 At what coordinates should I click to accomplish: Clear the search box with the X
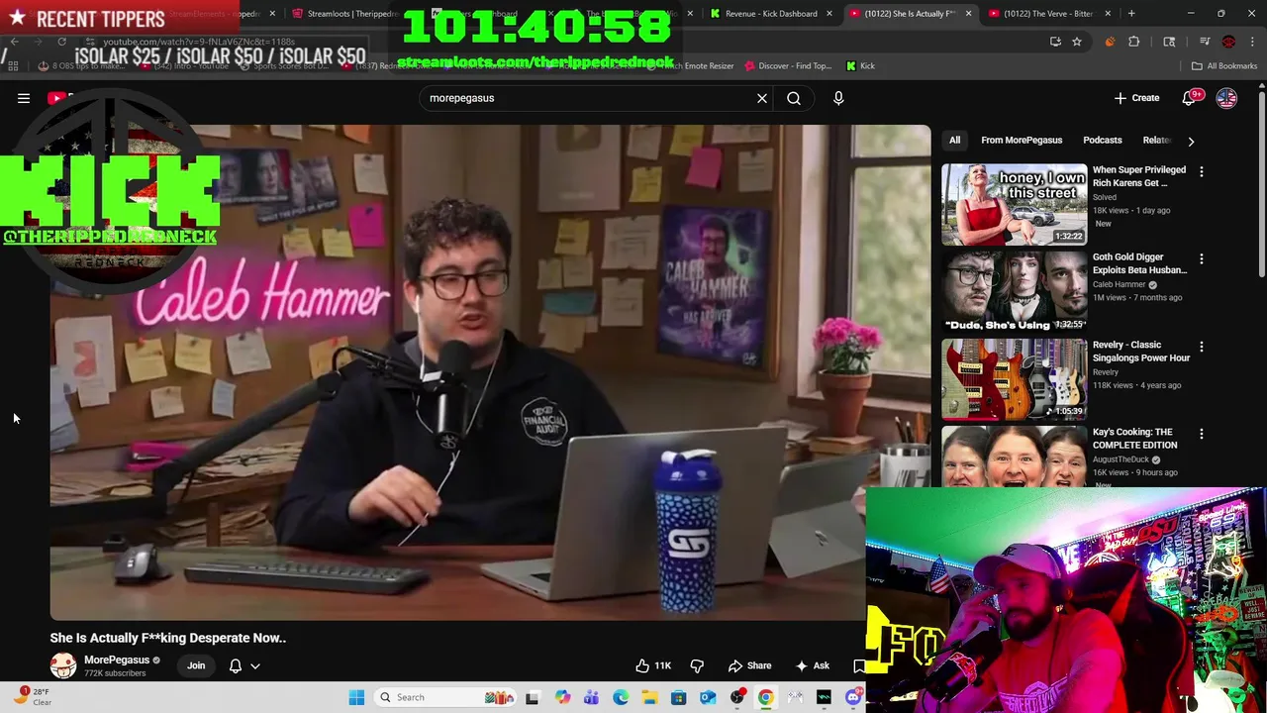[x=762, y=98]
